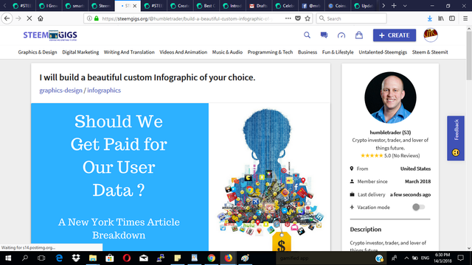Image resolution: width=472 pixels, height=265 pixels.
Task: Open Task View on taskbar
Action: (41, 258)
